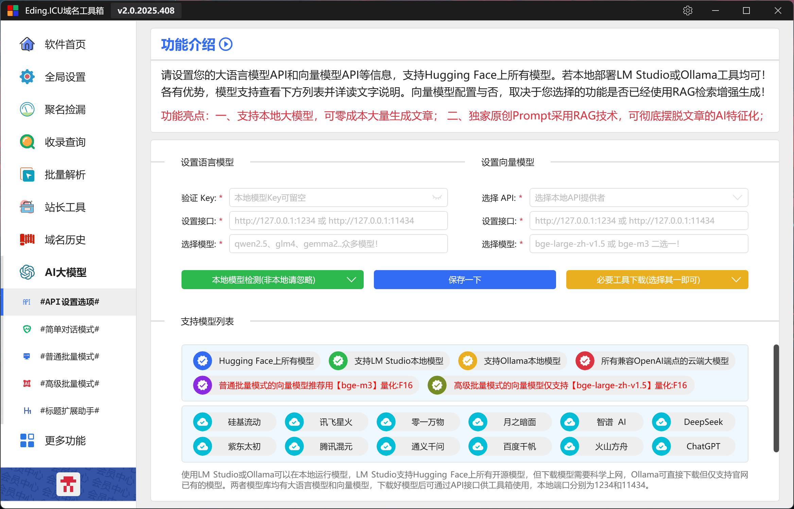Click the 更多功能 grid icon
This screenshot has width=794, height=509.
coord(27,440)
